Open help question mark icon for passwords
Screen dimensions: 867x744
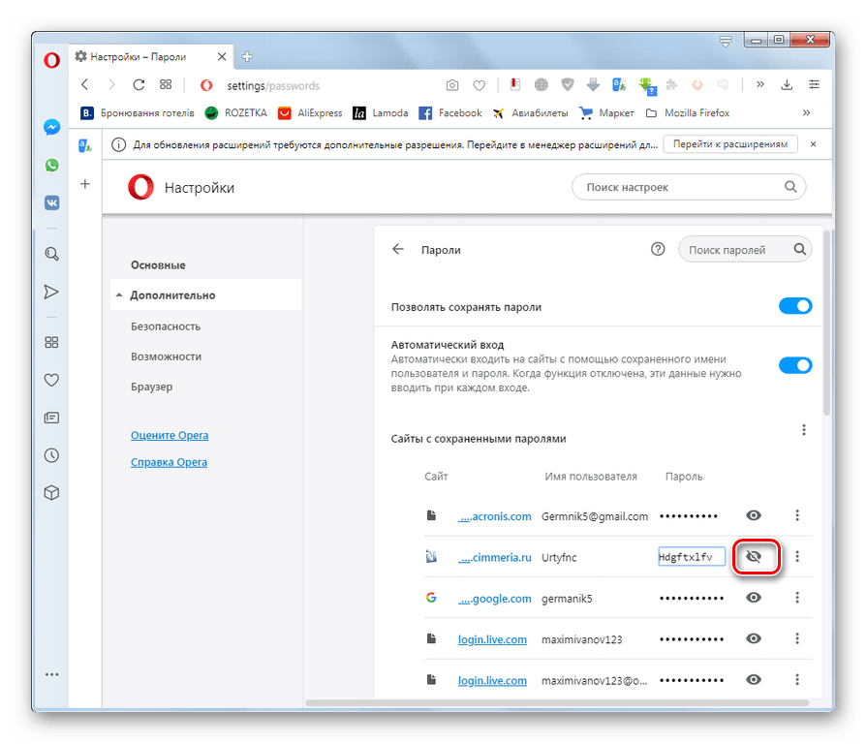click(658, 249)
